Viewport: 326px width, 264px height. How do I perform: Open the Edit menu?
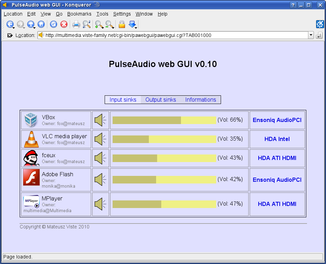click(31, 14)
